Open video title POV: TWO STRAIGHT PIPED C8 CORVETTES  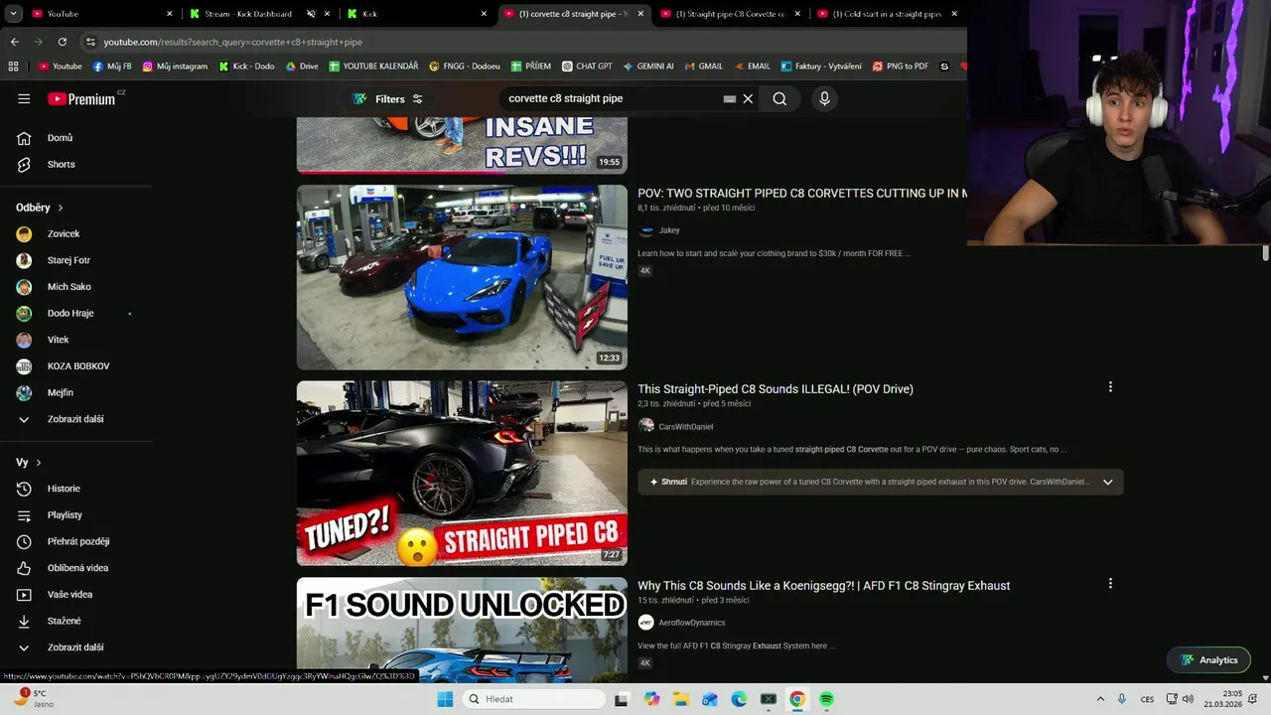[802, 193]
